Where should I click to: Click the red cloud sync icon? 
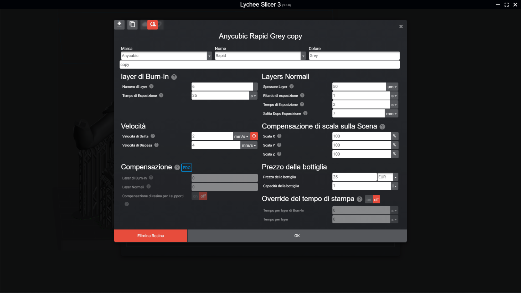click(152, 24)
